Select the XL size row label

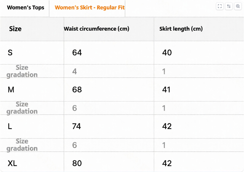click(x=12, y=163)
